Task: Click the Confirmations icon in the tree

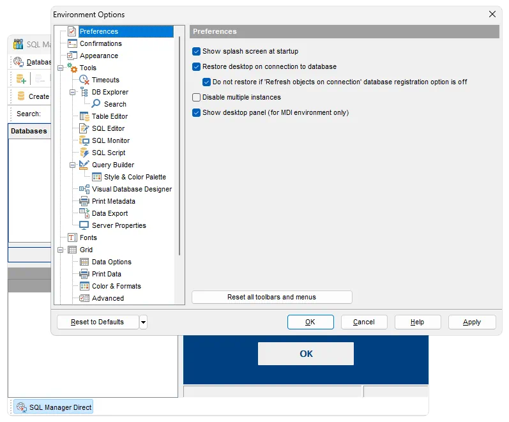Action: [72, 43]
